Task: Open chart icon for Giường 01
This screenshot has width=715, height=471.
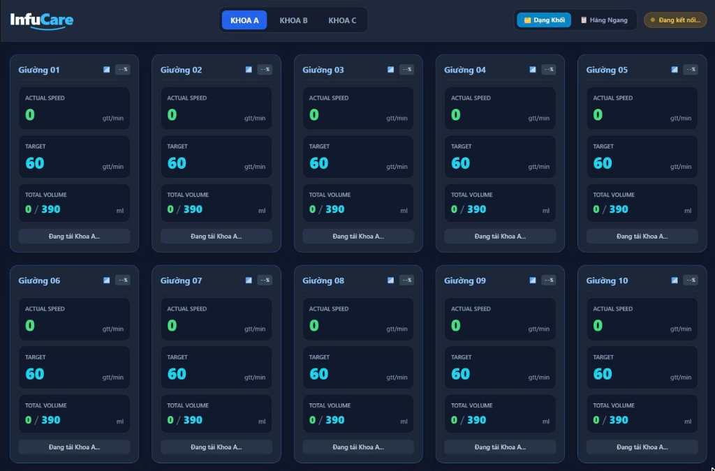Action: (106, 70)
